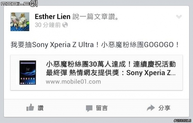
Task: Click the share arrow icon
Action: point(151,108)
